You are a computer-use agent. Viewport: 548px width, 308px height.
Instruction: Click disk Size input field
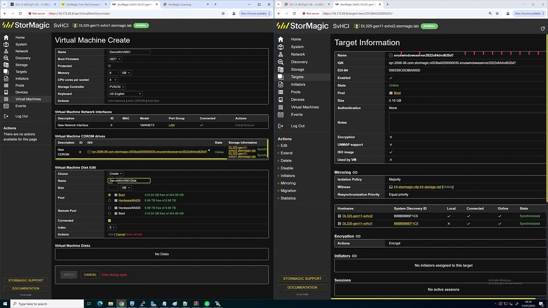(113, 187)
